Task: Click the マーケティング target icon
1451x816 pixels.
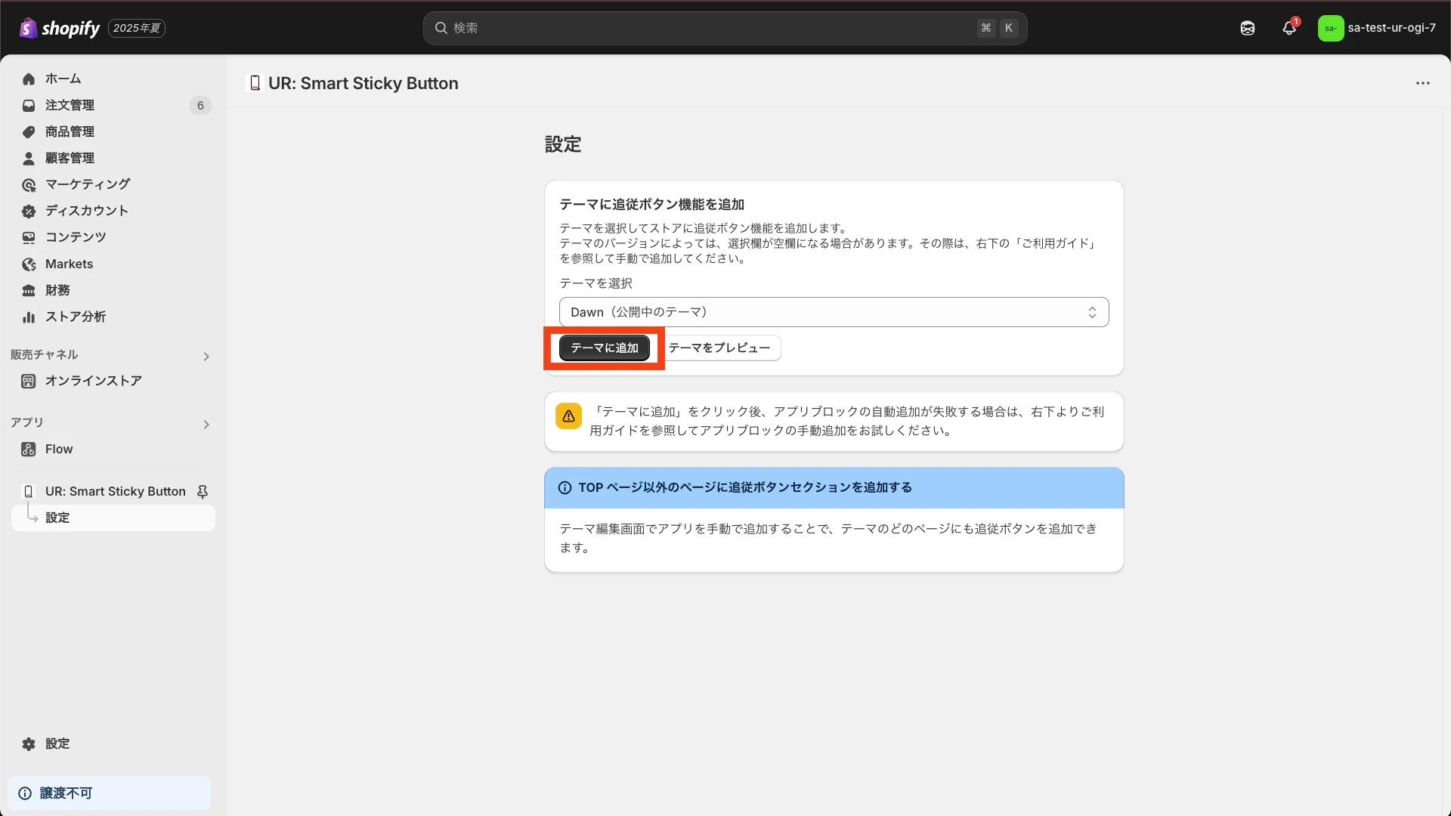Action: click(x=29, y=184)
